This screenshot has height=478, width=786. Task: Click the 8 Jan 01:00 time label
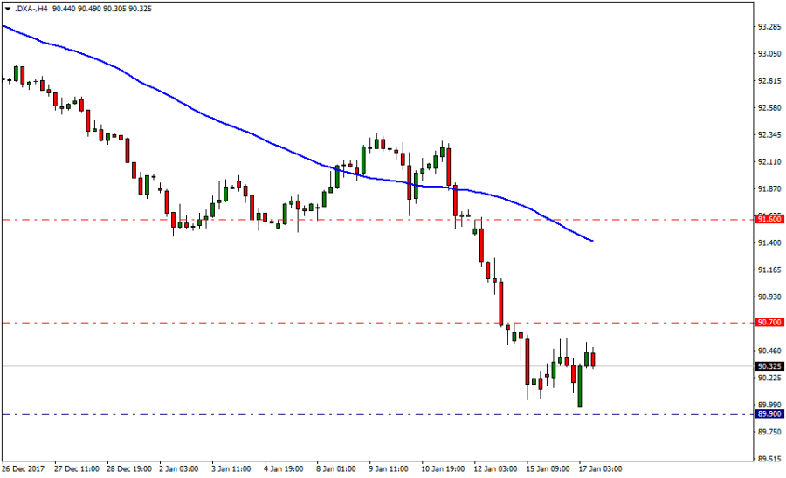337,469
